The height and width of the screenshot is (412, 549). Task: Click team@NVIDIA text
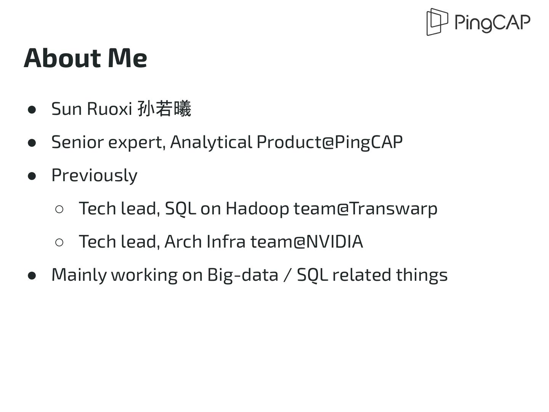307,241
